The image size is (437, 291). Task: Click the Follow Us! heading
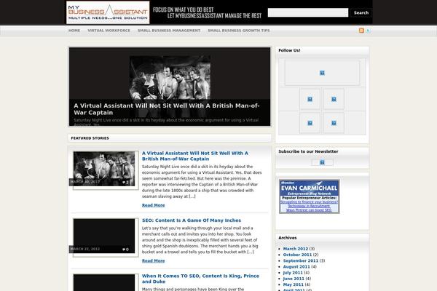point(289,50)
